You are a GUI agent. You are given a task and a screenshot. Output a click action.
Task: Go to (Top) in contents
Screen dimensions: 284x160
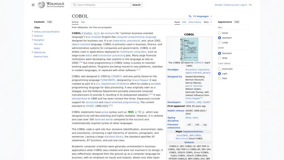[37, 28]
